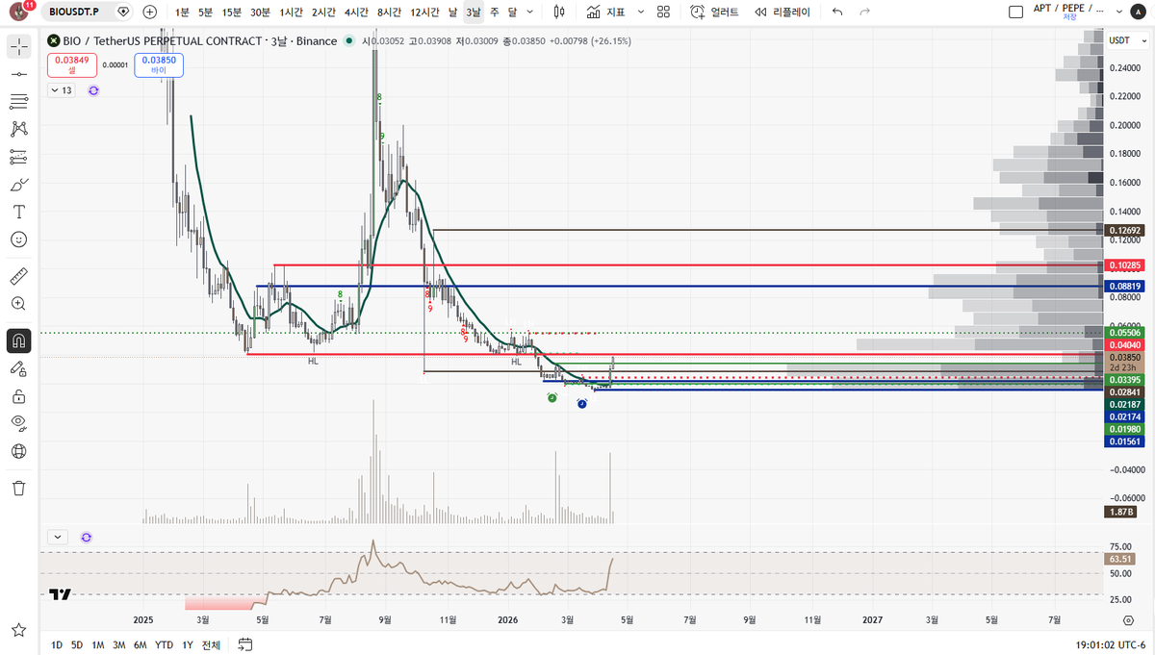Toggle lock all drawings padlock
The height and width of the screenshot is (655, 1155).
point(18,395)
